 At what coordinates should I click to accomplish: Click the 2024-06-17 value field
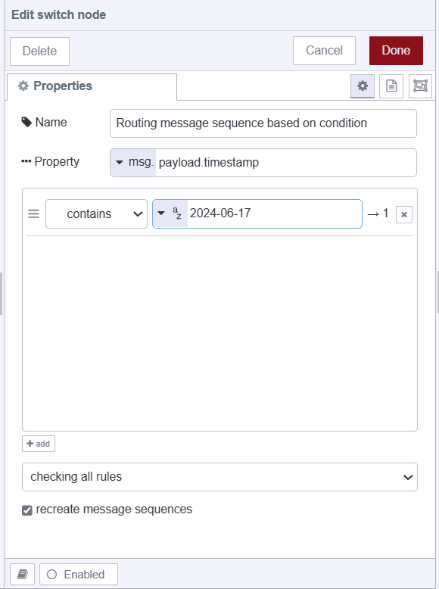[x=275, y=213]
